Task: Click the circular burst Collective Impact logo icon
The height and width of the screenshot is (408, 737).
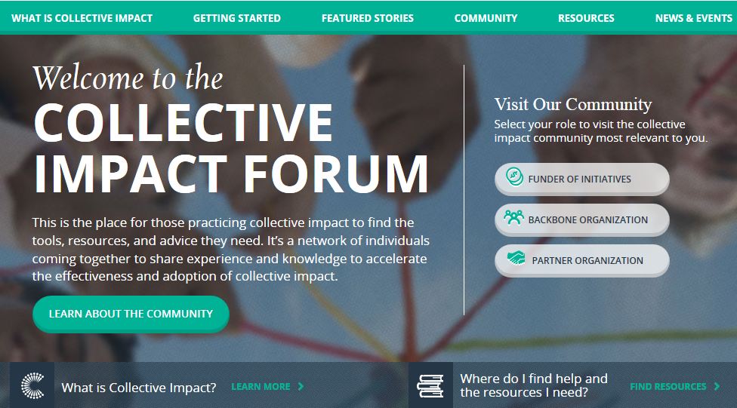Action: [32, 385]
